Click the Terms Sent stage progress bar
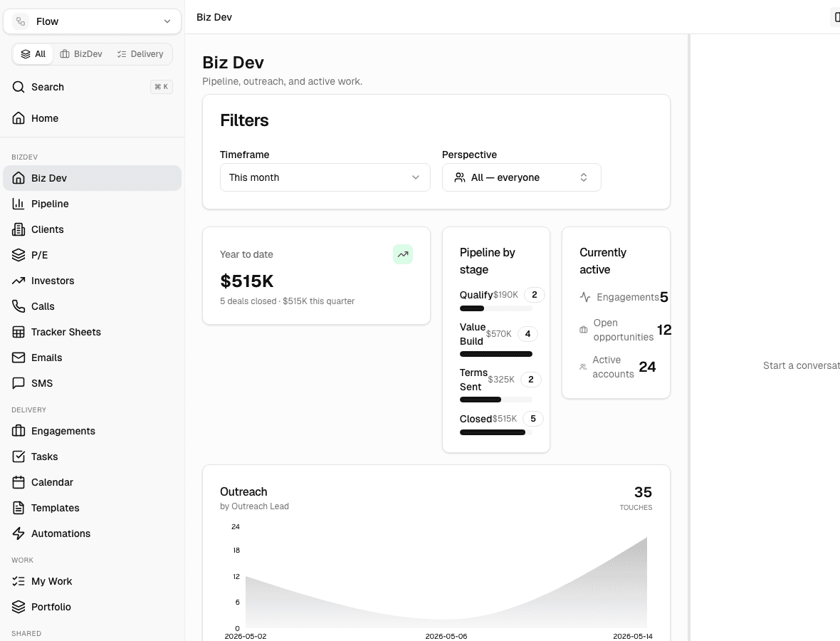Image resolution: width=840 pixels, height=641 pixels. pos(496,400)
